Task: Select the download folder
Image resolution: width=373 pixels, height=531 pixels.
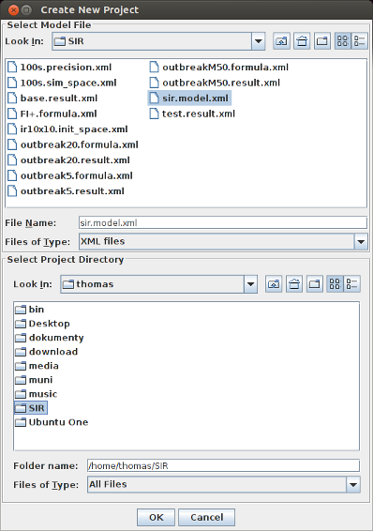Action: [47, 352]
